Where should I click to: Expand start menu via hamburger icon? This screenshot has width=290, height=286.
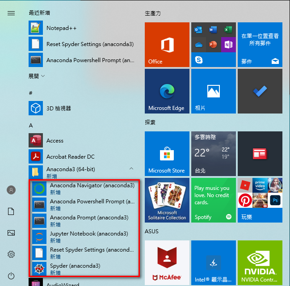[x=11, y=13]
